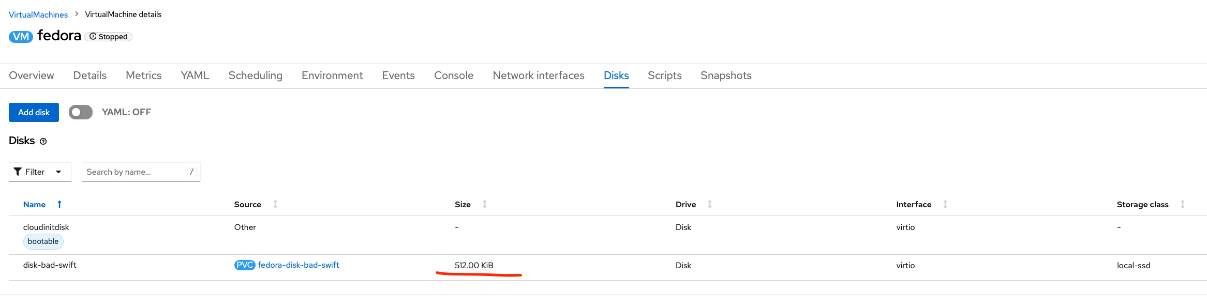Click the Disks help question-mark icon

(x=43, y=142)
